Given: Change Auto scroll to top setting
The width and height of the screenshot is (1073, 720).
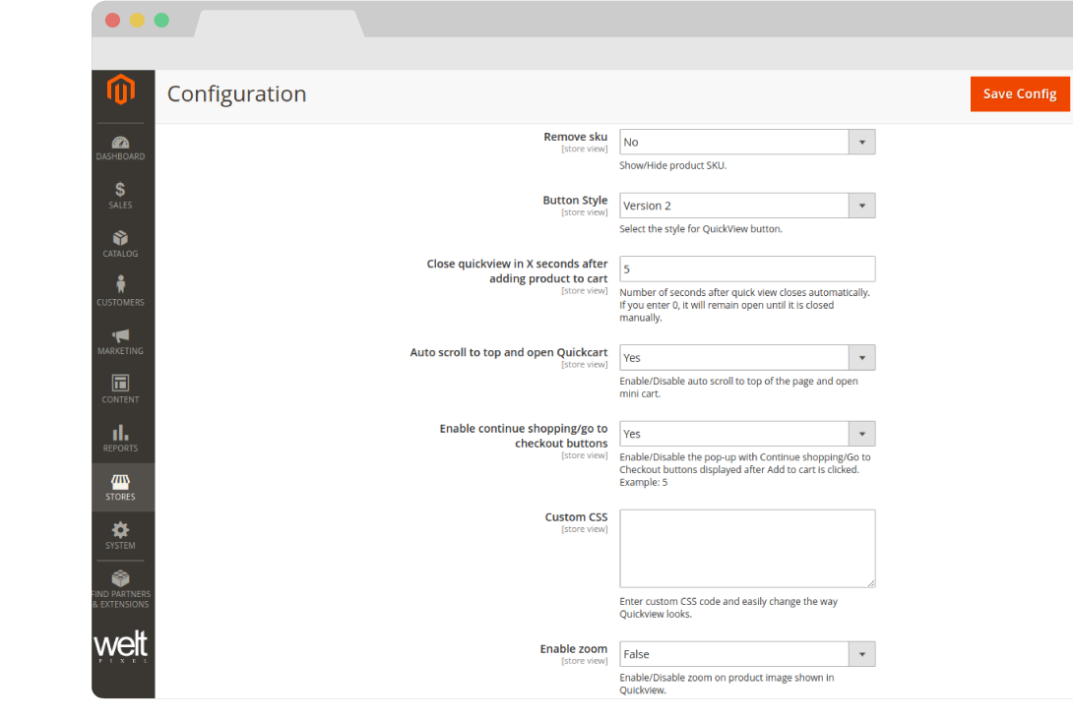Looking at the screenshot, I should click(746, 358).
